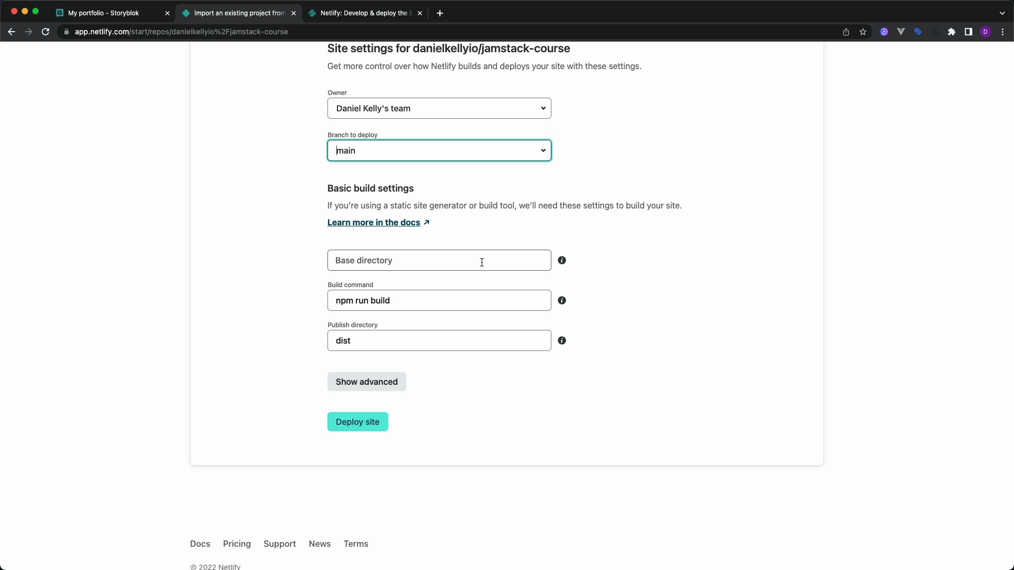Click the info icon beside Publish directory
The width and height of the screenshot is (1014, 570).
pyautogui.click(x=562, y=340)
